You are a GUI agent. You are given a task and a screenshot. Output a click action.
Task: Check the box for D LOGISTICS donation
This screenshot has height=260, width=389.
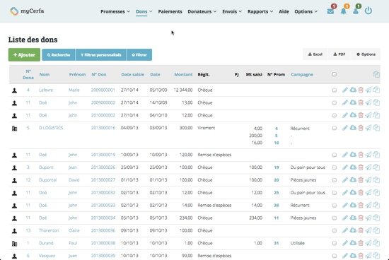coord(334,128)
